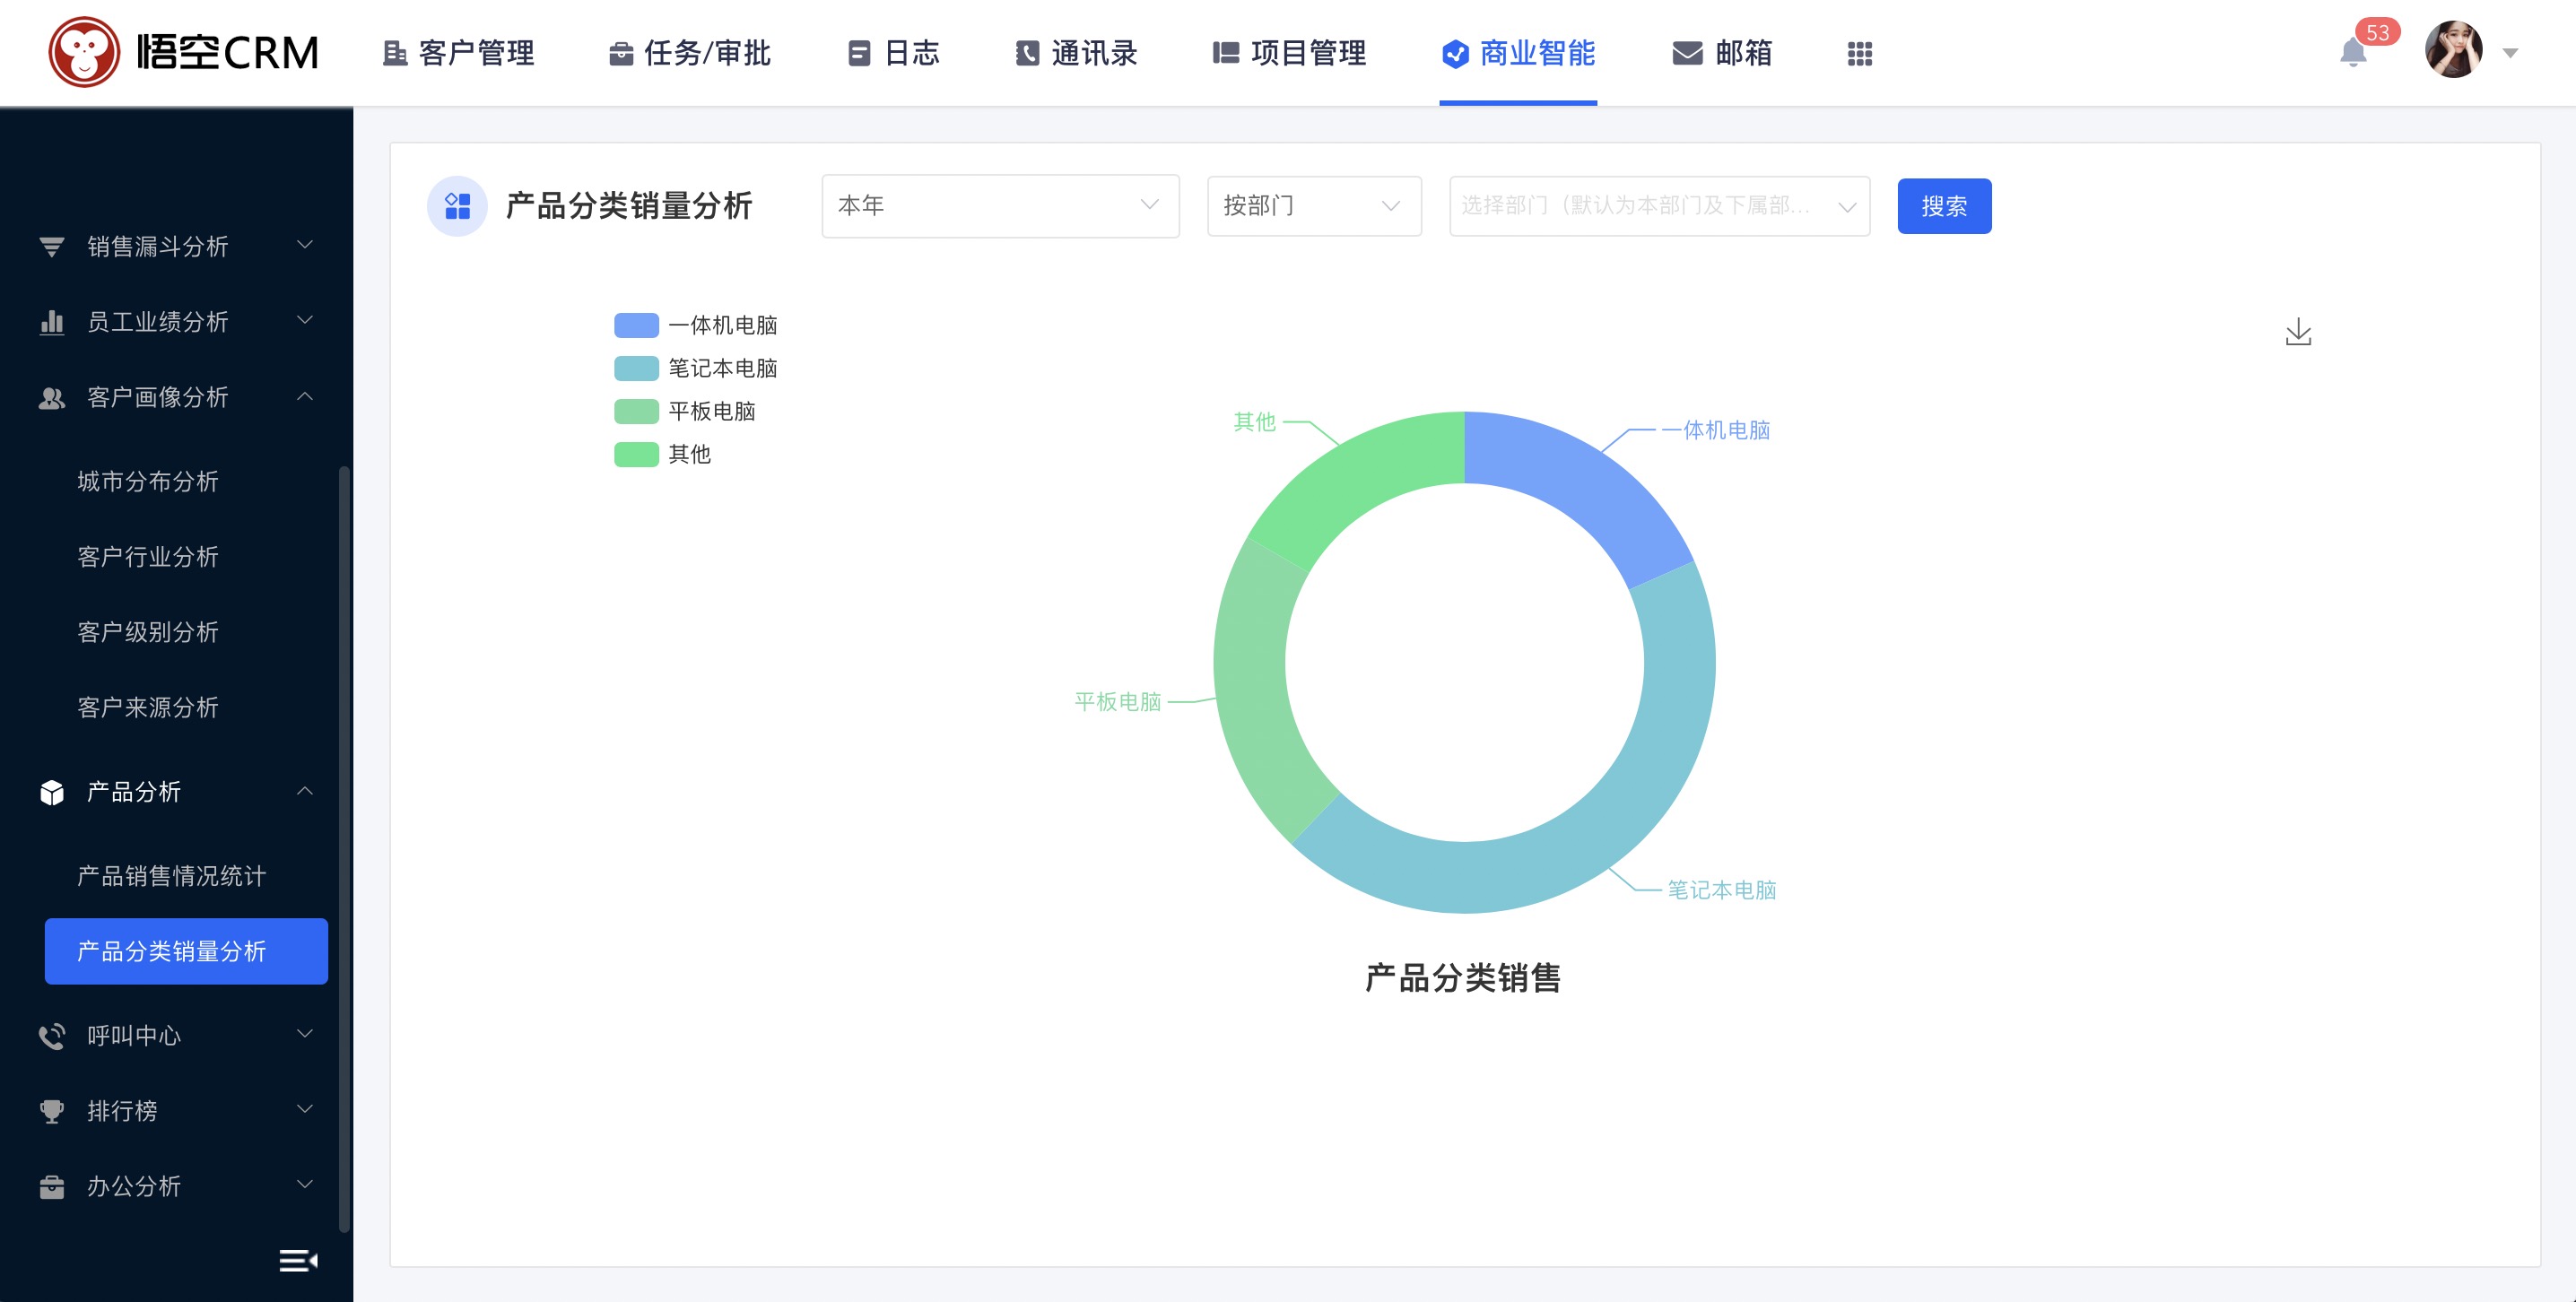This screenshot has width=2576, height=1302.
Task: Click the 产品分类销量分析 header icon
Action: 457,206
